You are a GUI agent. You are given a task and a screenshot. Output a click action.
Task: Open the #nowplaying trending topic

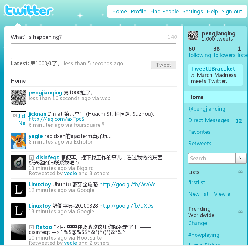(x=204, y=235)
